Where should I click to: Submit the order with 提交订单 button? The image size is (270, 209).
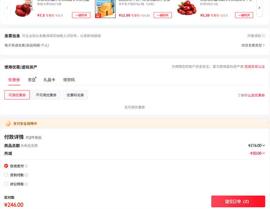tap(238, 202)
